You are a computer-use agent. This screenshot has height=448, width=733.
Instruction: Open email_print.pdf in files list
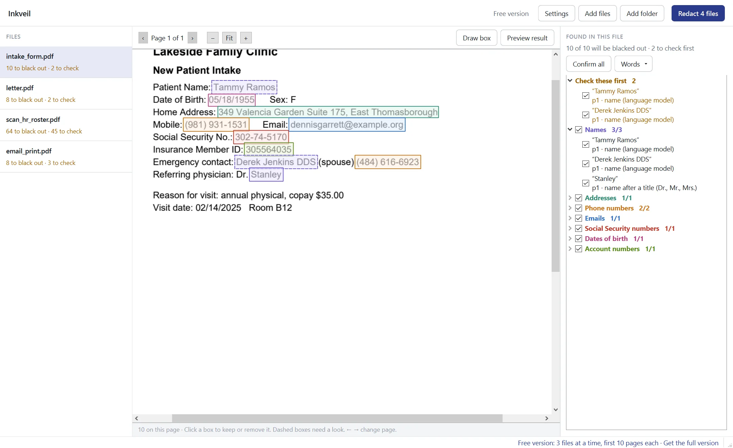[66, 157]
